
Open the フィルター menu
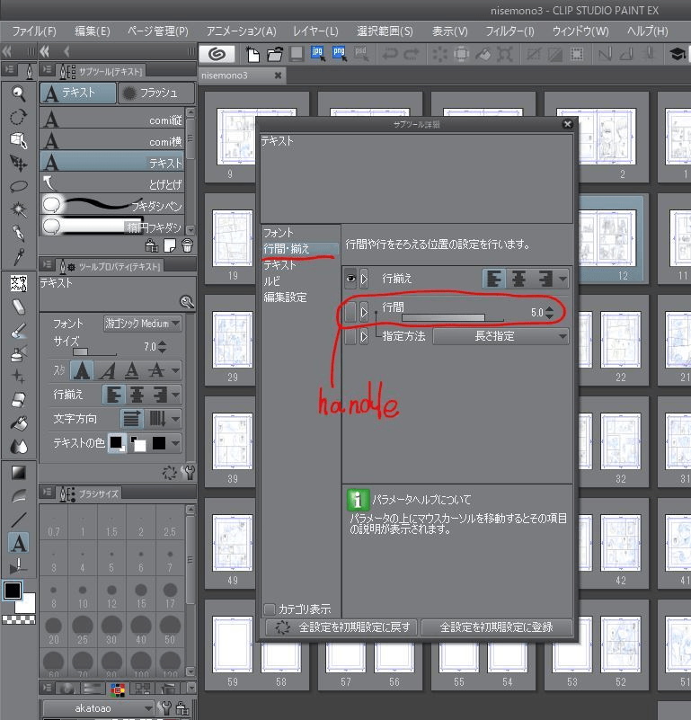(x=509, y=31)
